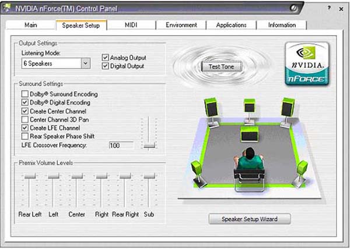This screenshot has width=350, height=249.
Task: Click the question mark help icon
Action: (329, 8)
